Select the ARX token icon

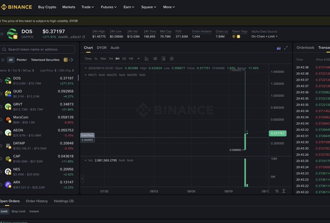(x=8, y=185)
